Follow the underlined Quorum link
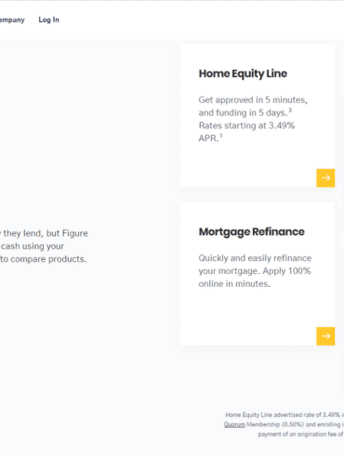Screen dimensions: 344x455 pyautogui.click(x=234, y=424)
